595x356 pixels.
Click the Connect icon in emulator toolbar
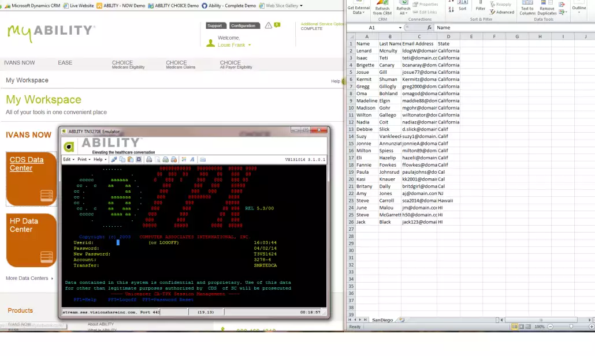point(114,159)
